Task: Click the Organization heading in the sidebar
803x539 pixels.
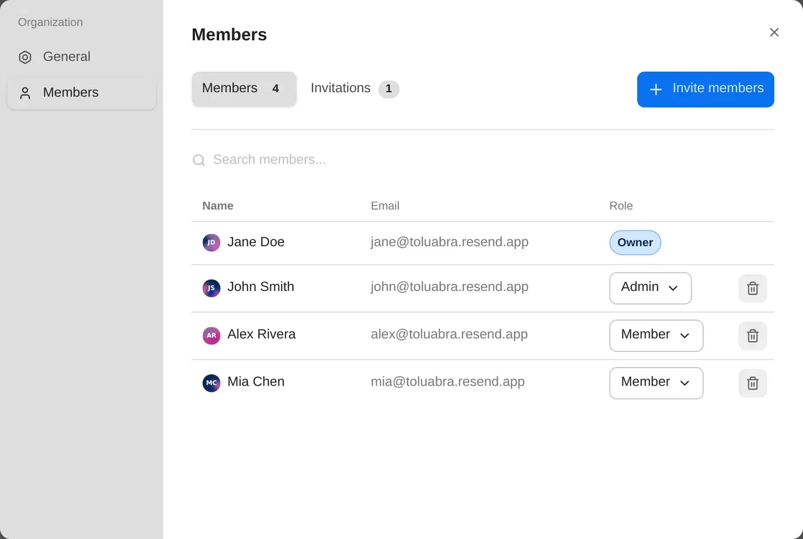Action: 50,22
